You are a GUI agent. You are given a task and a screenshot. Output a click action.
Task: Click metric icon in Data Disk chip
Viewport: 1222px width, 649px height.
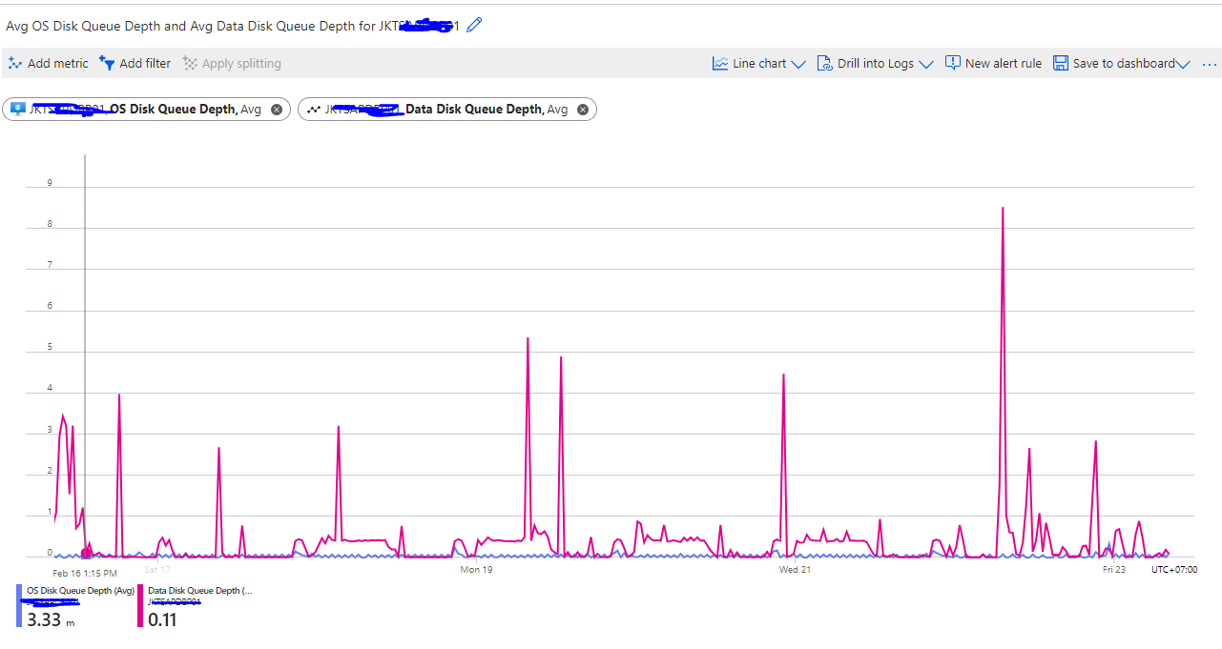tap(314, 110)
